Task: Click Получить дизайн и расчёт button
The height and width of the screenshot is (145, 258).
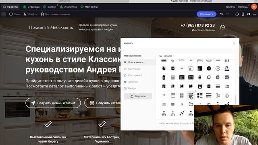Action: (53, 103)
